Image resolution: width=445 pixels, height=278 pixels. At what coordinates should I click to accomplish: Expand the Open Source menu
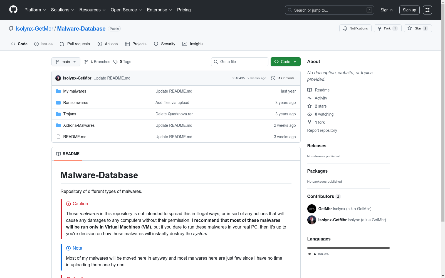pos(126,10)
